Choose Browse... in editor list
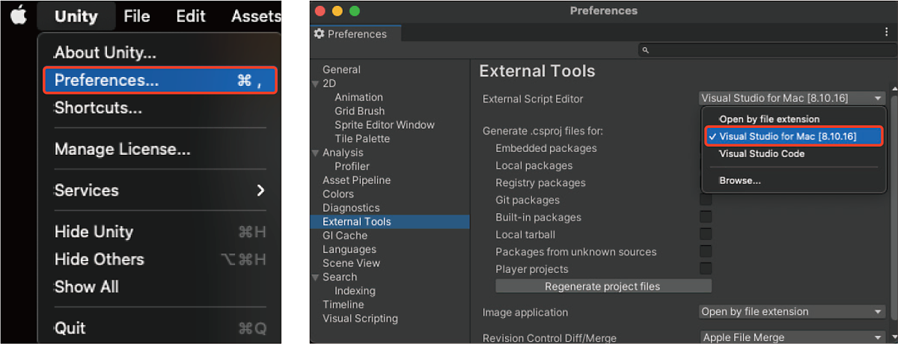 [x=740, y=180]
